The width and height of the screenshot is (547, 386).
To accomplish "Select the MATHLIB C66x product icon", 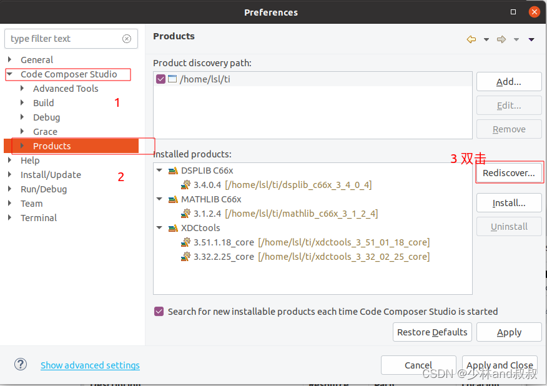I will (173, 199).
